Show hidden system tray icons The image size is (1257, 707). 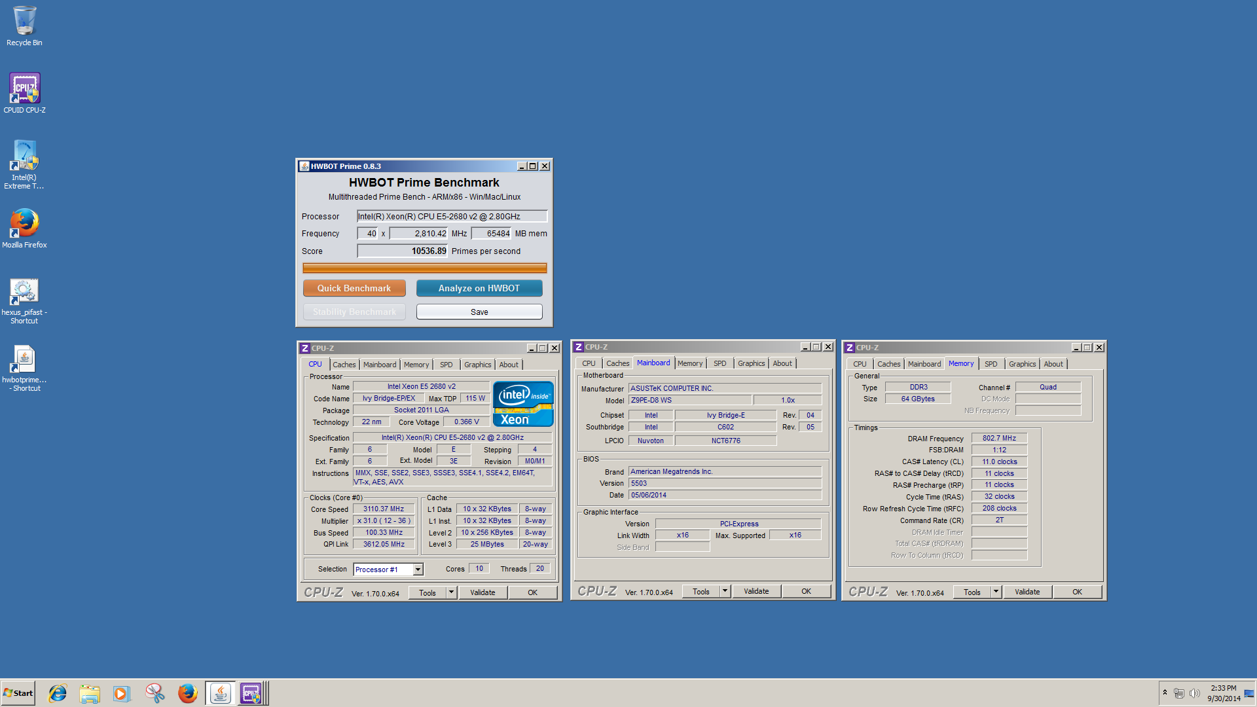click(1165, 693)
